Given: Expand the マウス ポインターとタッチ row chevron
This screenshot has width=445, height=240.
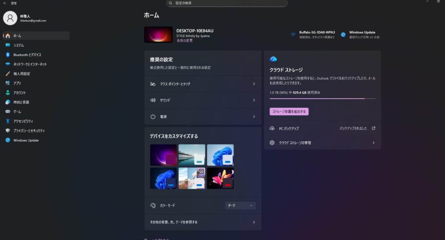Looking at the screenshot, I should pyautogui.click(x=254, y=84).
